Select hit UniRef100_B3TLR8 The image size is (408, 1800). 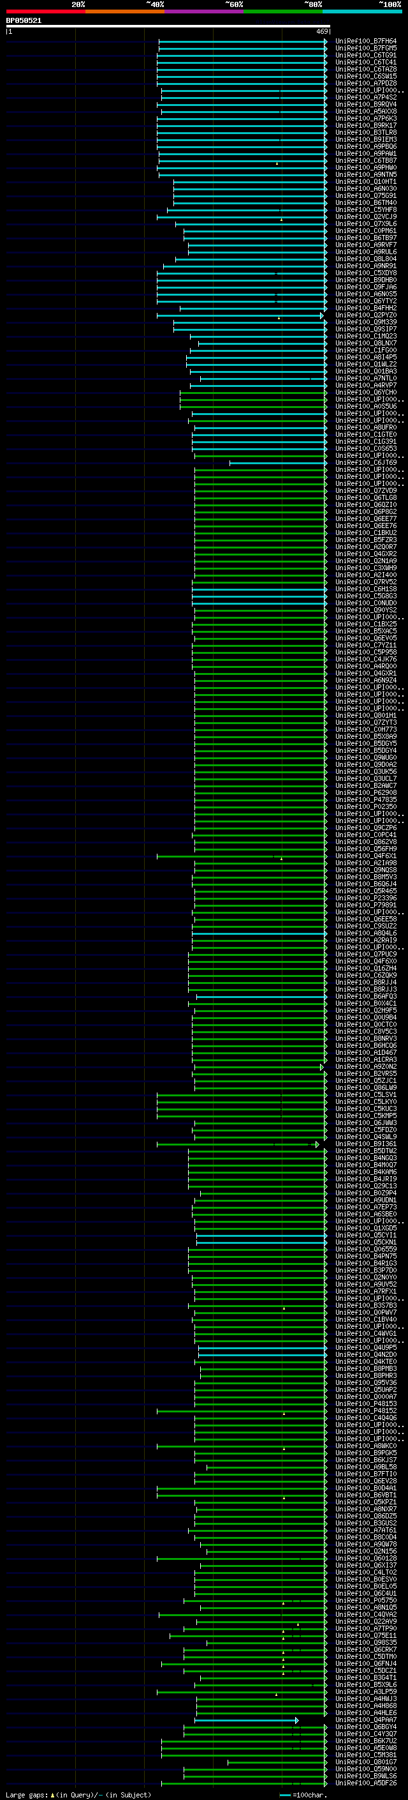click(365, 133)
